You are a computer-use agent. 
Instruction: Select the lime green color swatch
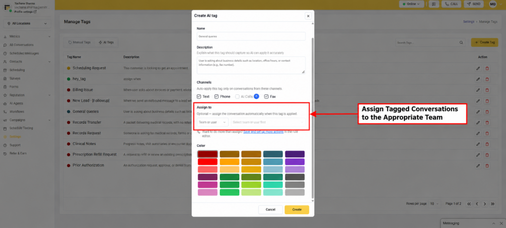251,185
